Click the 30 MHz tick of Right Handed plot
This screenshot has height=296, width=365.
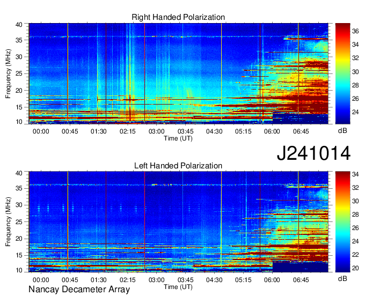click(19, 57)
